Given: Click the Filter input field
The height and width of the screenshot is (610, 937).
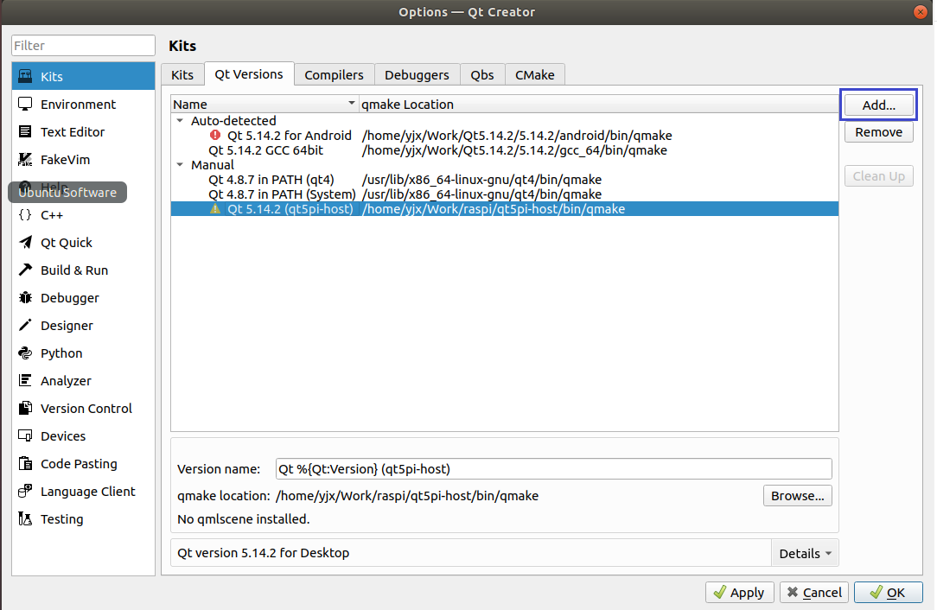Looking at the screenshot, I should point(83,46).
